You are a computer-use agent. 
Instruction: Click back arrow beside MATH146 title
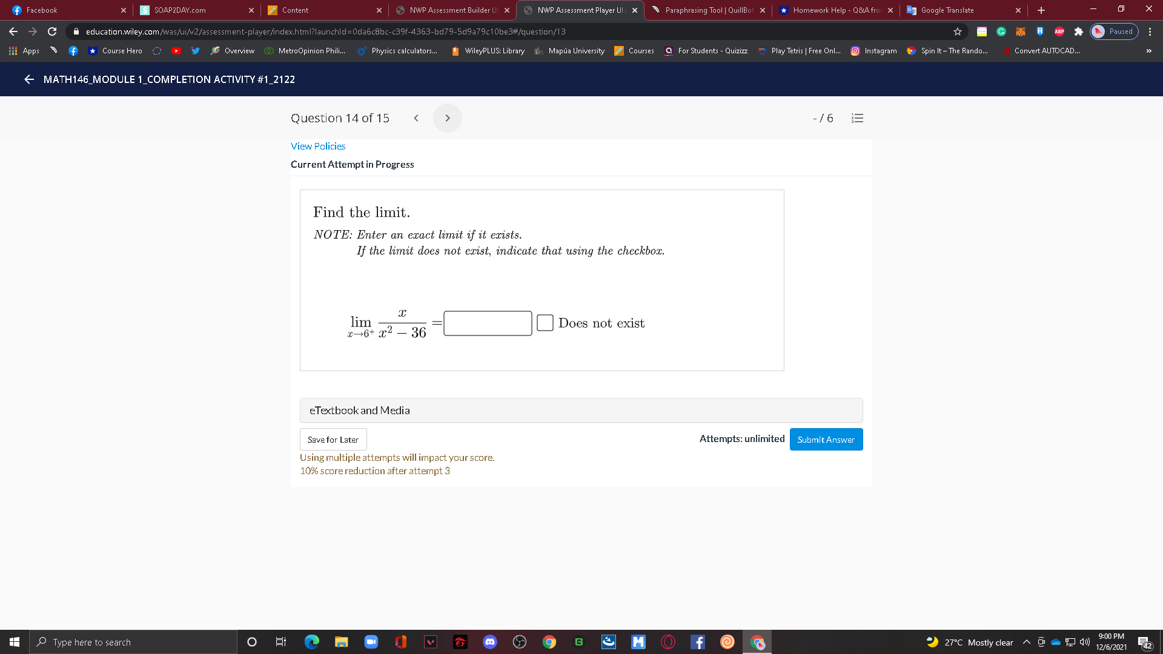(28, 79)
